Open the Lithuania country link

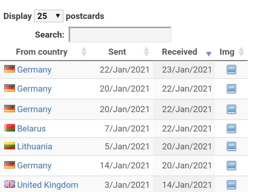coord(35,146)
